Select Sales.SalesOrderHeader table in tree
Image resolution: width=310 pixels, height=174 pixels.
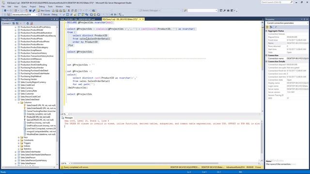(x=31, y=152)
